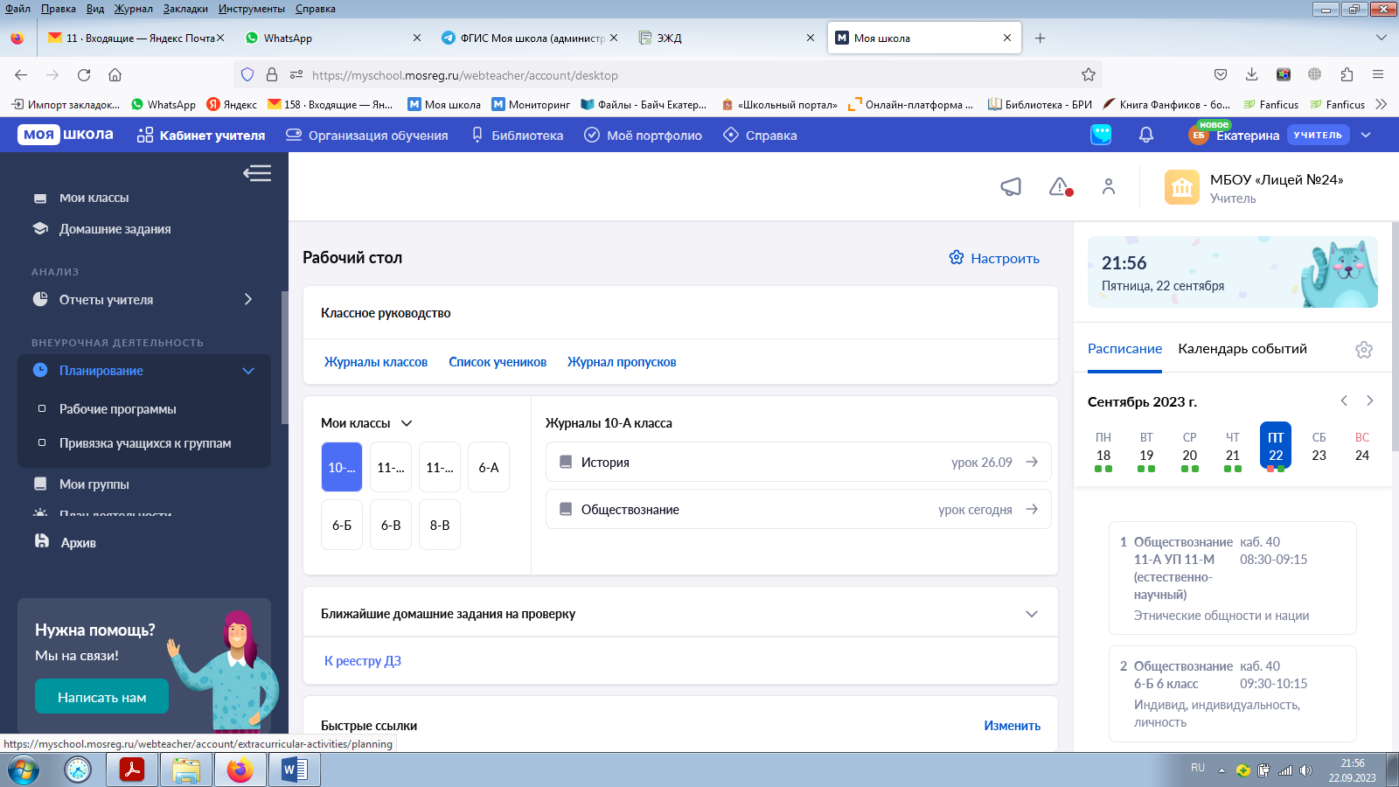
Task: Show hidden system tray icons
Action: point(1222,770)
